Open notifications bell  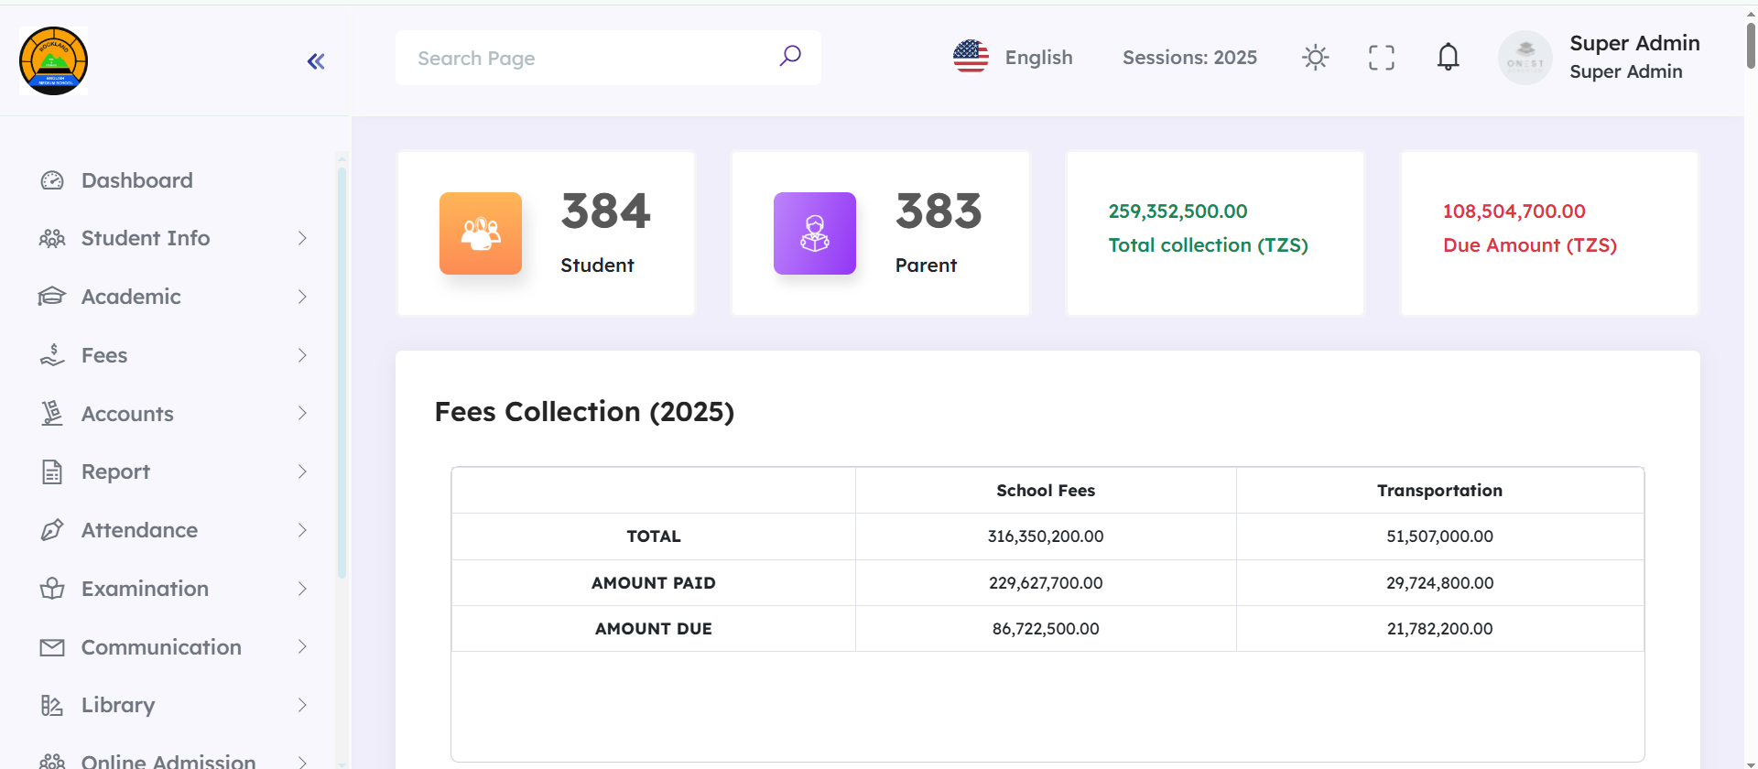[x=1448, y=58]
